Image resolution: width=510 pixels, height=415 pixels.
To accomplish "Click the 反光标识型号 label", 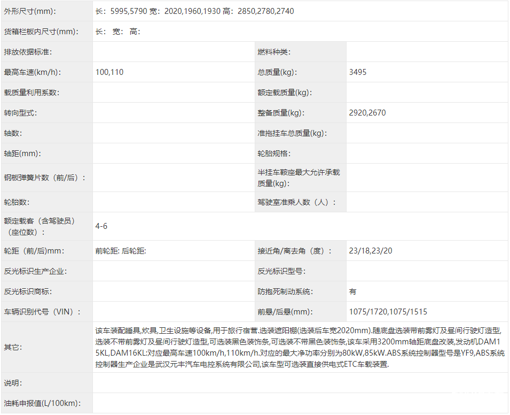I will pos(281,271).
